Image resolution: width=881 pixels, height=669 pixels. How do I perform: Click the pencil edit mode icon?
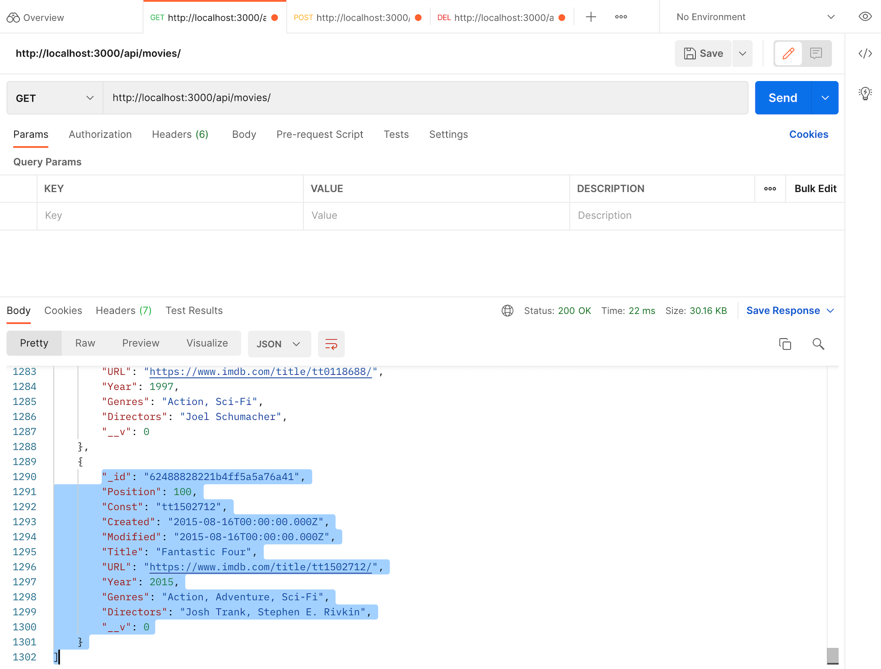click(x=788, y=54)
